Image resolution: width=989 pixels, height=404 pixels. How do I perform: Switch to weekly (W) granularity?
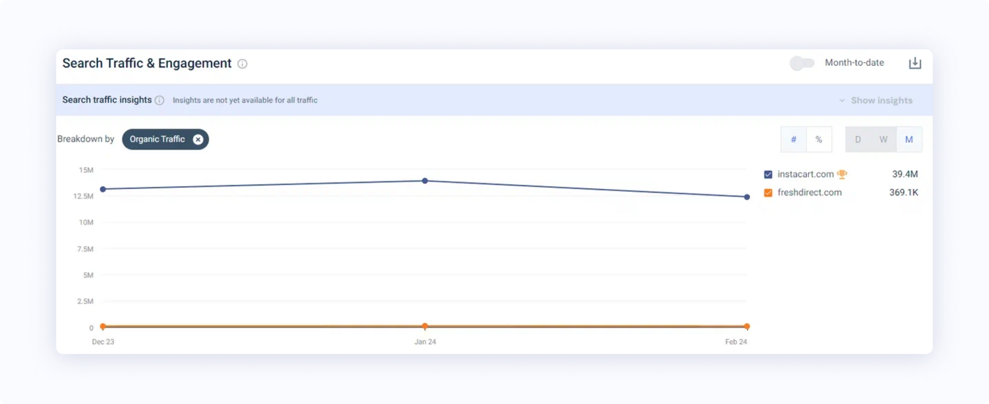point(883,140)
